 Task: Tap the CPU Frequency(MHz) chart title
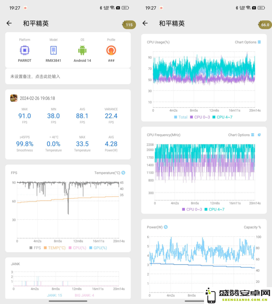click(163, 135)
